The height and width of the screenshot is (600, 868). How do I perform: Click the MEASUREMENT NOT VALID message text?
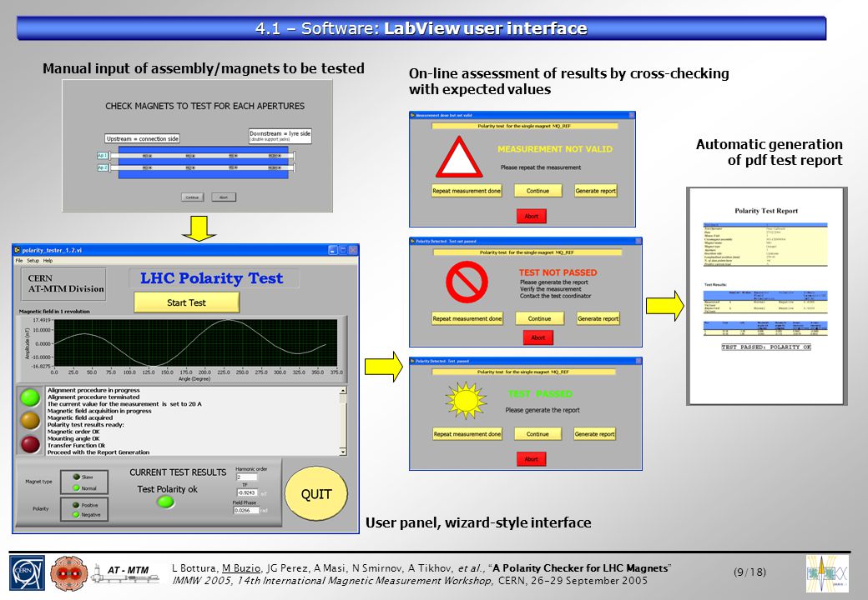click(x=555, y=149)
